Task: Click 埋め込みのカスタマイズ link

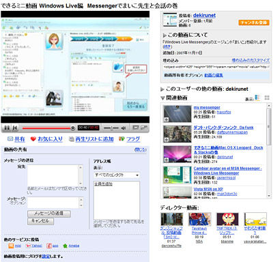Action: point(250,60)
